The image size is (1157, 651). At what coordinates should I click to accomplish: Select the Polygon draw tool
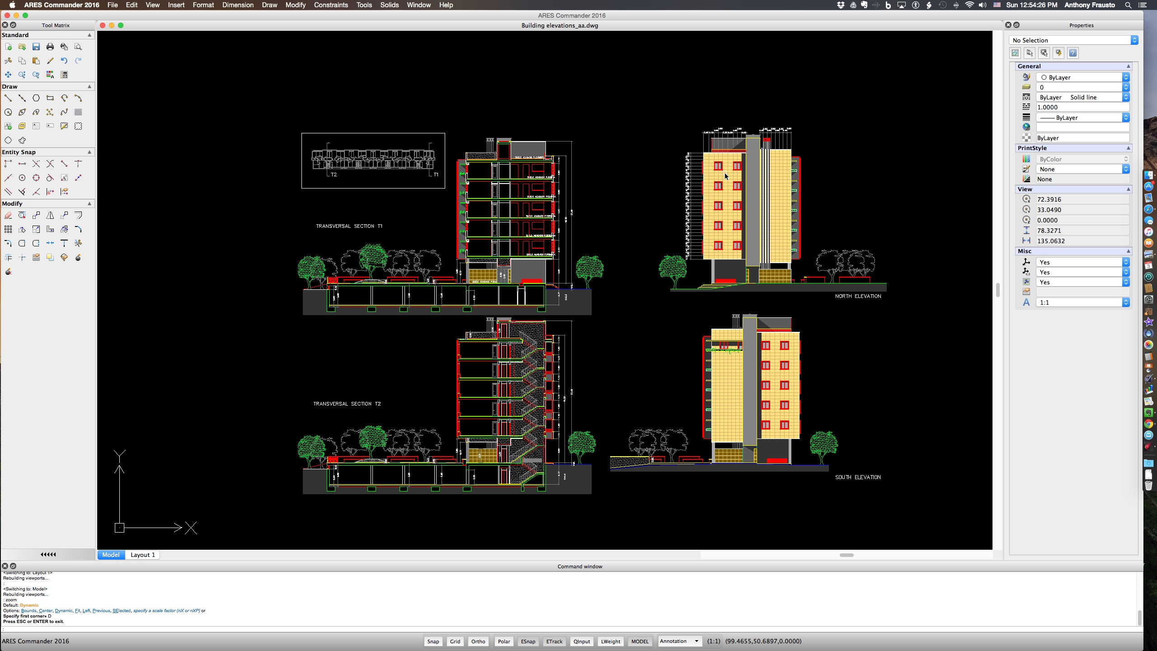coord(36,98)
